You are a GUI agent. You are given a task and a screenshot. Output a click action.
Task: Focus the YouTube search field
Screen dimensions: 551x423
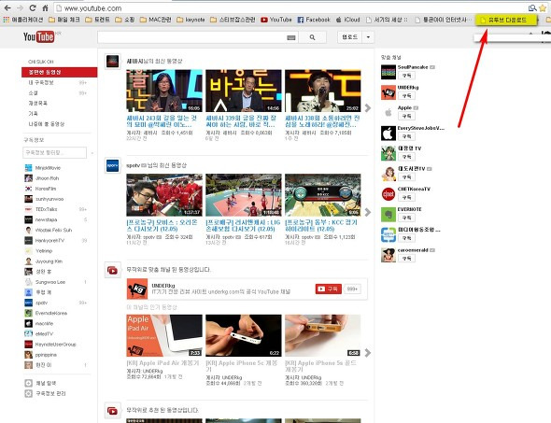pos(191,37)
